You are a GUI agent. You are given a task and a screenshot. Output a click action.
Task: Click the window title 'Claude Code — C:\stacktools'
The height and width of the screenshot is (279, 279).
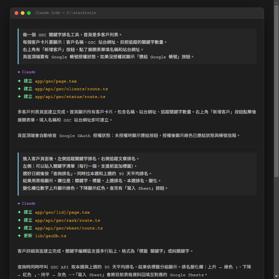[65, 13]
